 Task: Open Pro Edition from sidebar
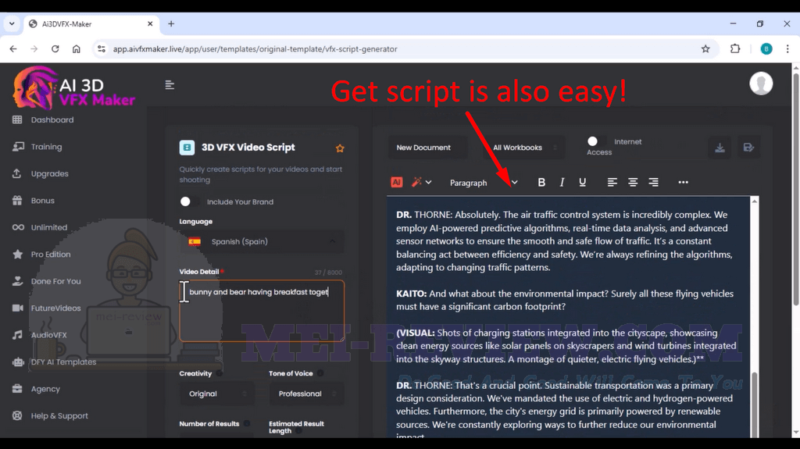(x=51, y=254)
